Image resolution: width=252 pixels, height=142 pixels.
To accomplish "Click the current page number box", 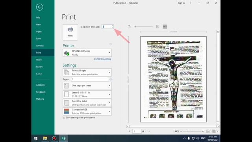I will [x=137, y=131].
